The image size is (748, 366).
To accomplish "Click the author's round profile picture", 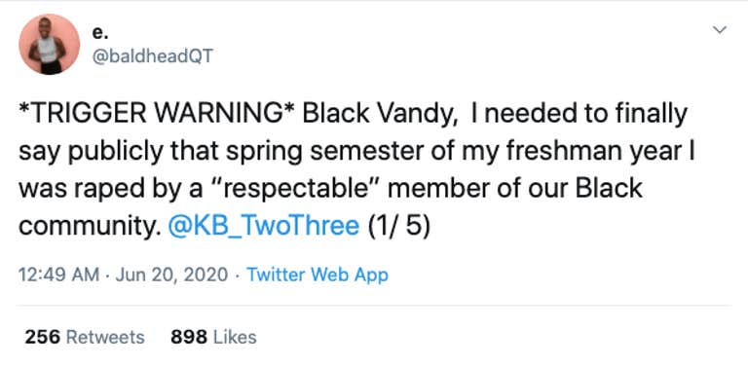I will point(49,44).
